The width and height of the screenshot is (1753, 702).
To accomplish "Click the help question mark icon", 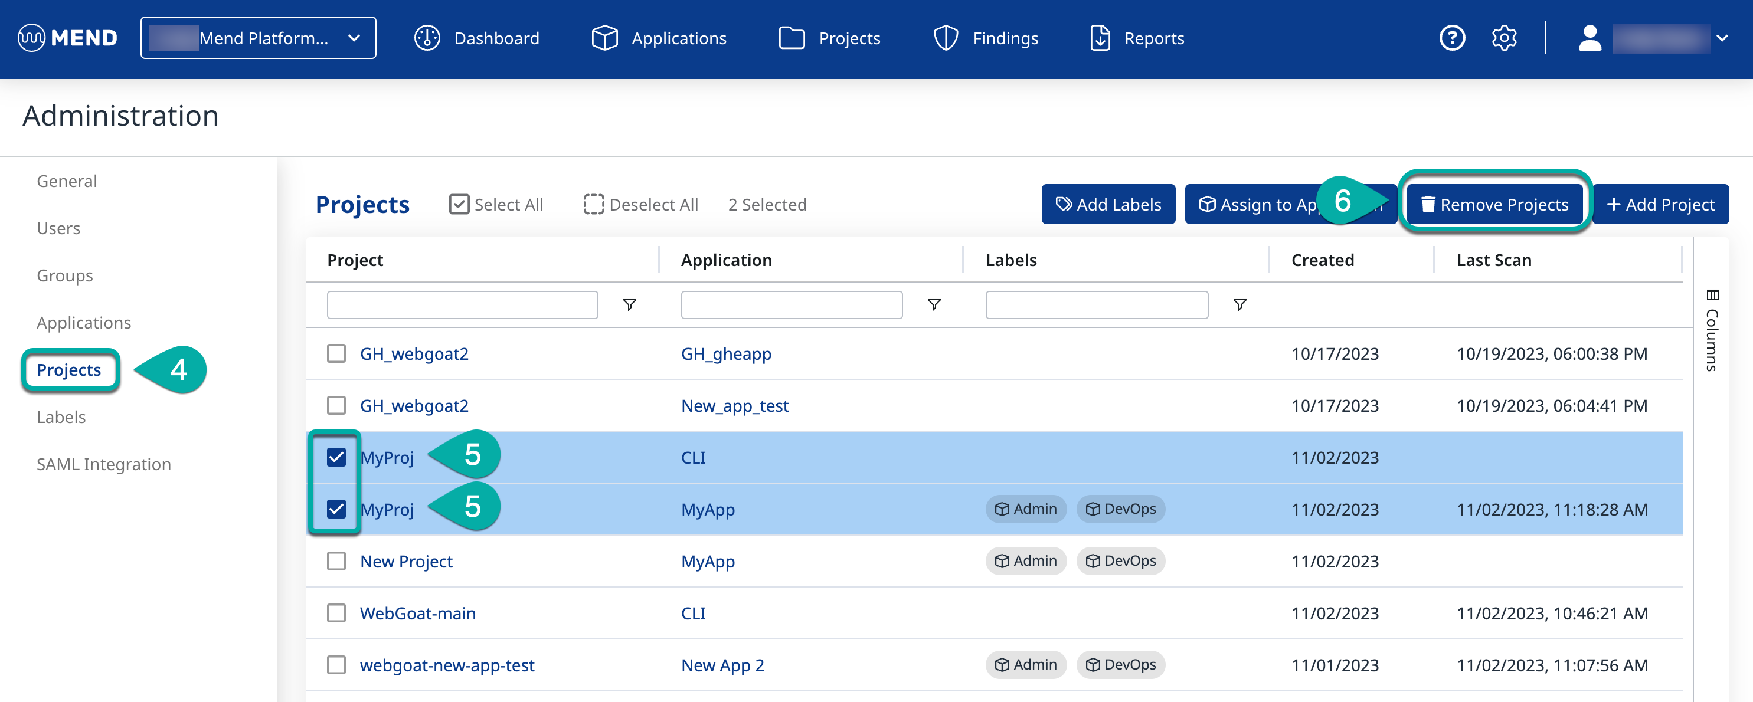I will point(1451,38).
